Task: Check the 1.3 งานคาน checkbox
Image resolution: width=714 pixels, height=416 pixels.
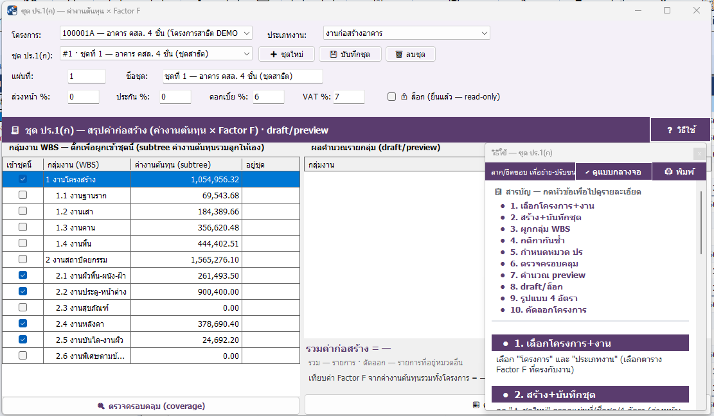Action: pyautogui.click(x=22, y=227)
